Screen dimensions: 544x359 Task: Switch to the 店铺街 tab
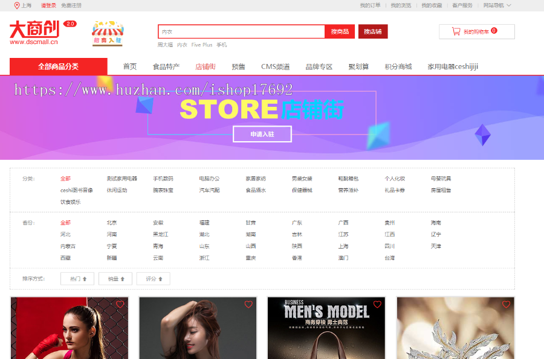(206, 66)
